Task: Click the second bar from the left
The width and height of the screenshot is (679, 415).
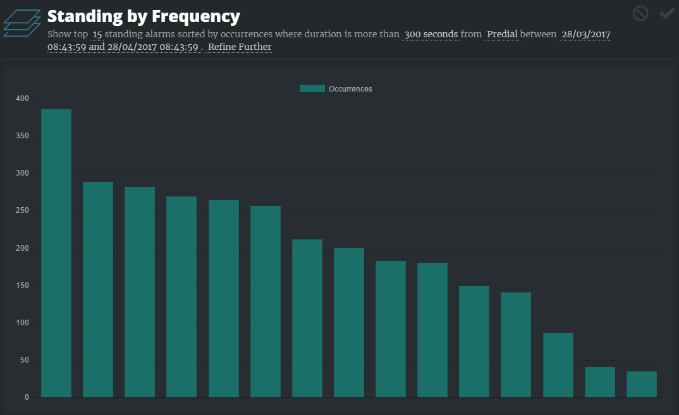Action: point(98,289)
